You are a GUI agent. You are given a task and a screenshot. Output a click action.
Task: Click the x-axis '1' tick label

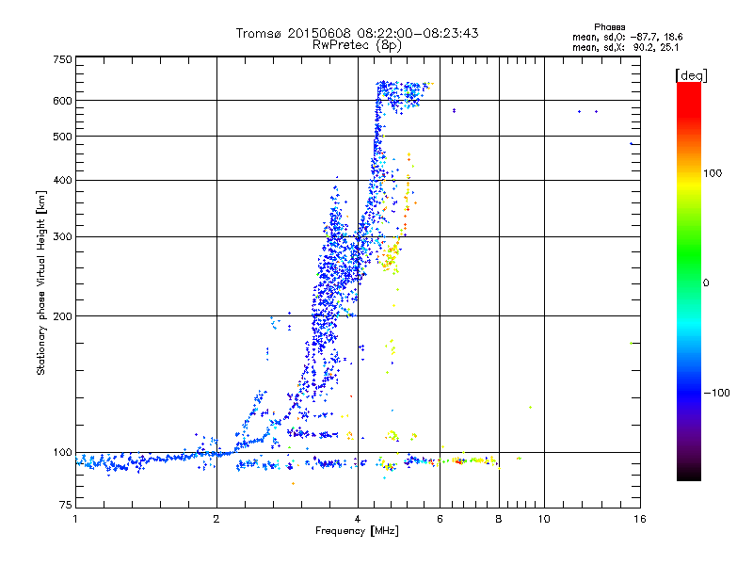coord(75,519)
